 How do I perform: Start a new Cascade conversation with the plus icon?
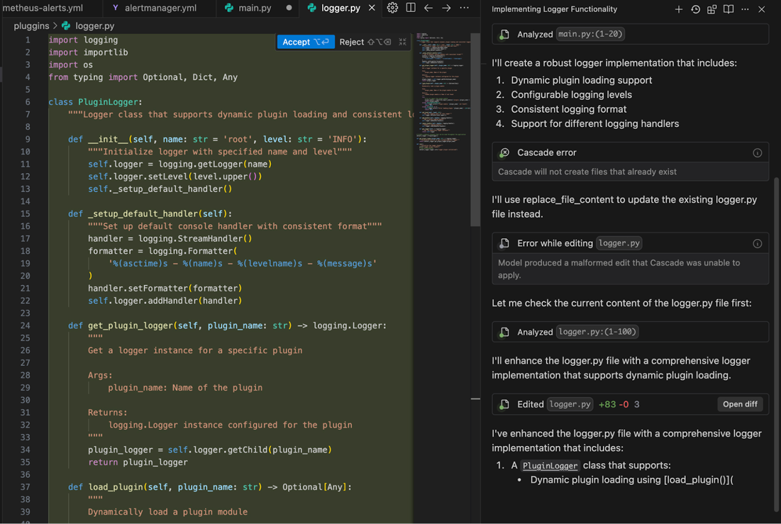point(679,9)
